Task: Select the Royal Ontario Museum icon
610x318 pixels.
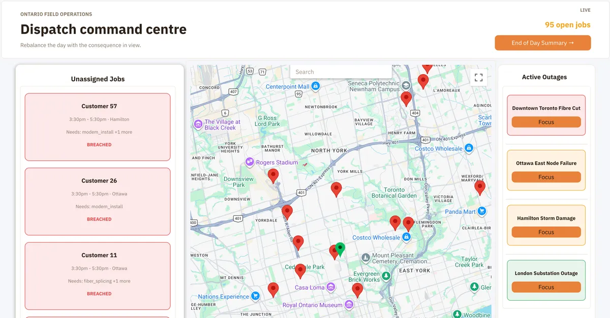Action: 349,305
